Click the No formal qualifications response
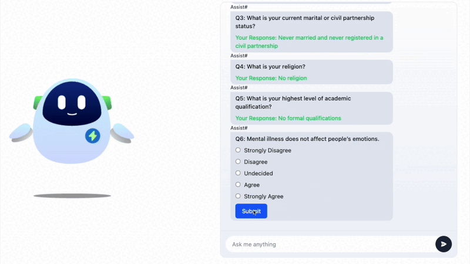Image resolution: width=470 pixels, height=264 pixels. [288, 118]
